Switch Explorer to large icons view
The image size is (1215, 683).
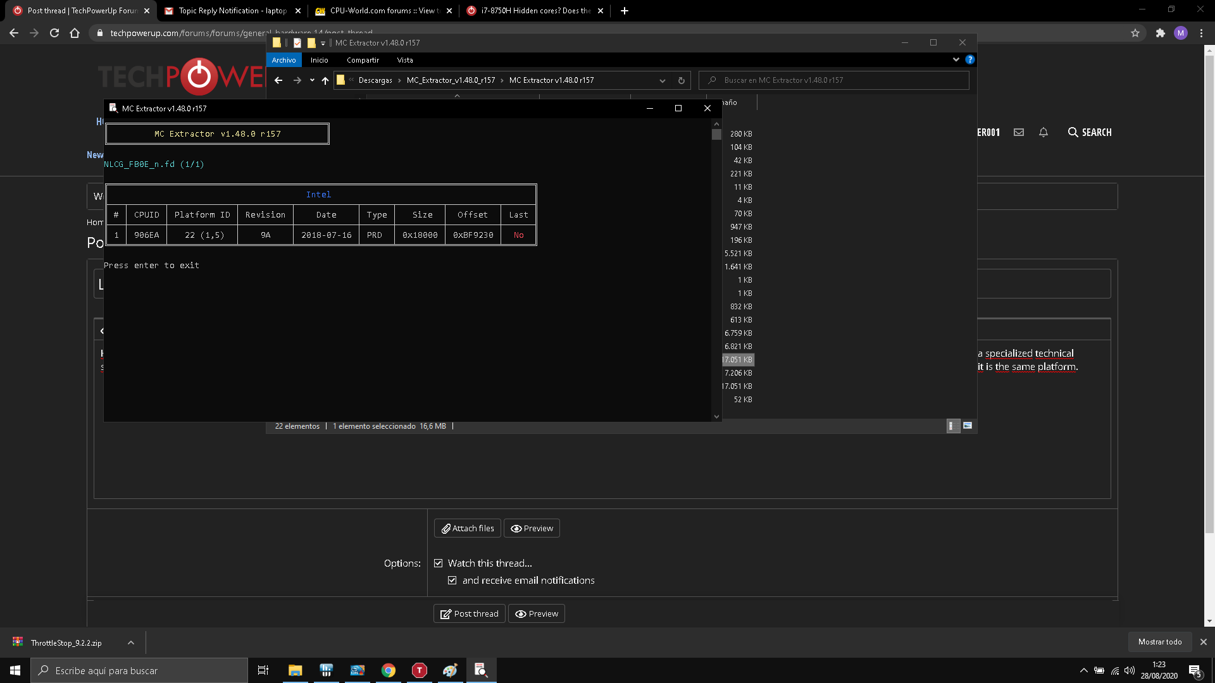[x=968, y=426]
